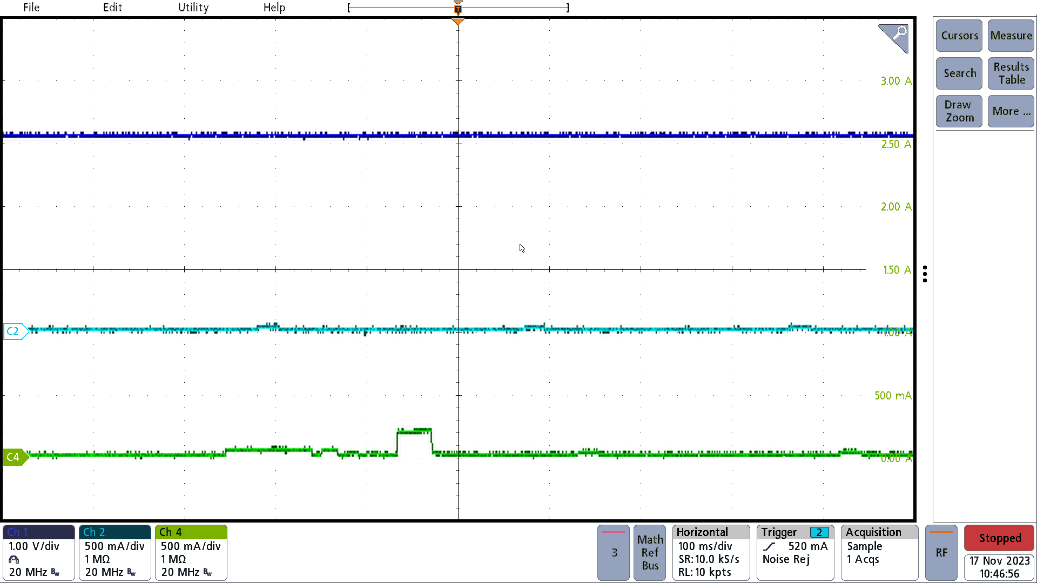Viewport: 1037px width, 583px height.
Task: Click the Ch 4 bandwidth limit icon
Action: (207, 573)
